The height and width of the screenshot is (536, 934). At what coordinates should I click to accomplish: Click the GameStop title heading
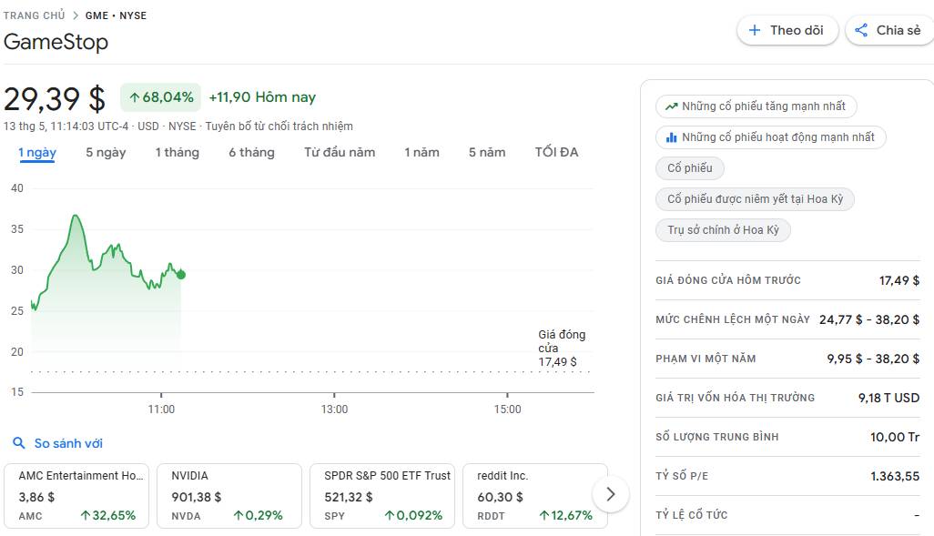pos(56,42)
